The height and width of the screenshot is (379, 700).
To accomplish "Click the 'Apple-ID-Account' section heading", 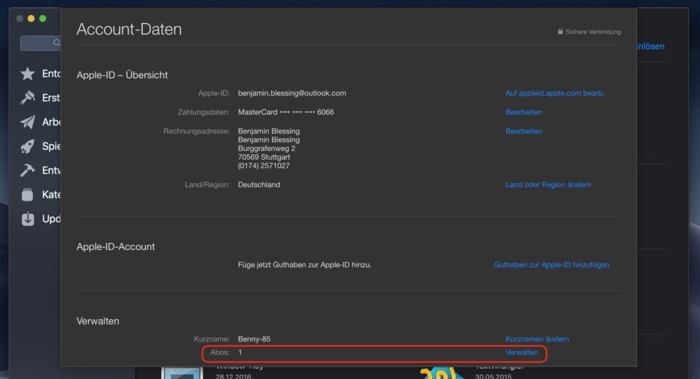I will coord(116,247).
